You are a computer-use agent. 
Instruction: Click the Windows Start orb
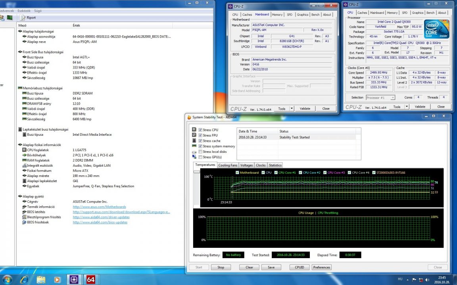point(7,279)
